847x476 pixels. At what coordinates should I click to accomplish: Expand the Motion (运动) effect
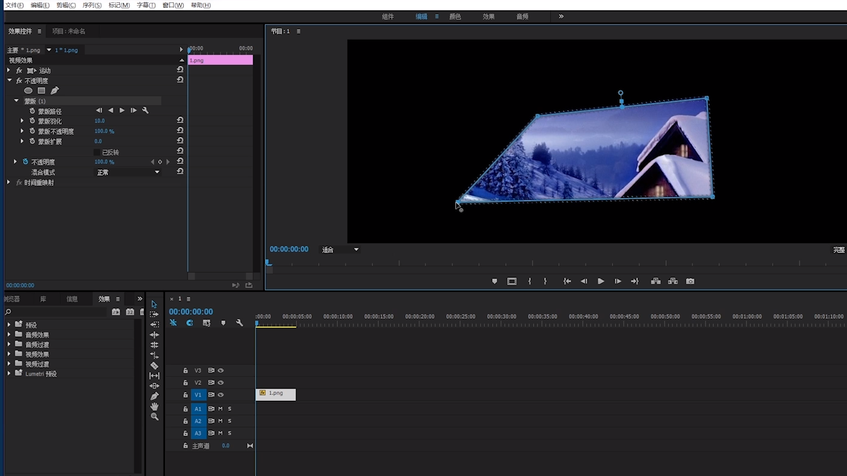point(9,70)
